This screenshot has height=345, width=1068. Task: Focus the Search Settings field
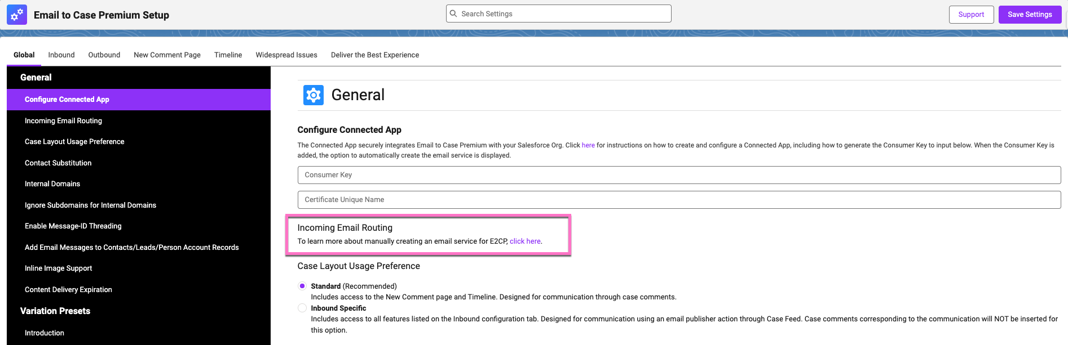(558, 14)
